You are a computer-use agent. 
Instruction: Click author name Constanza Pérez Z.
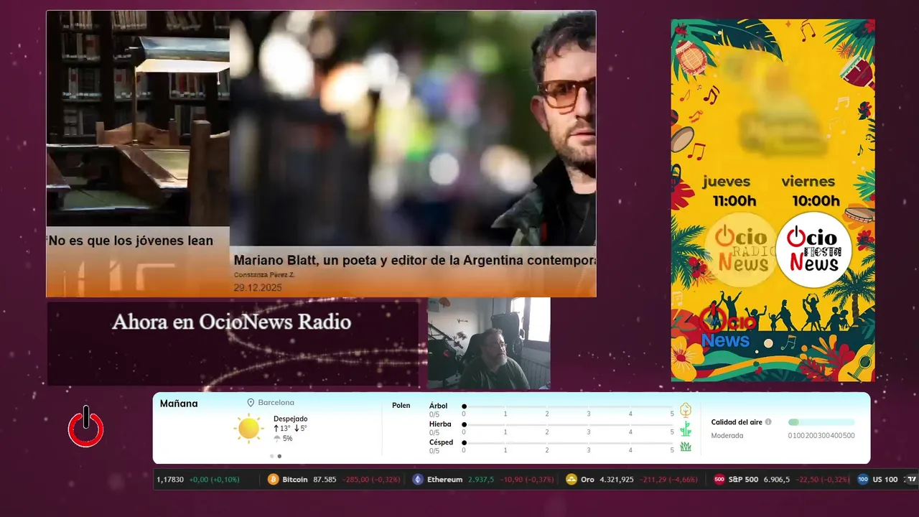[264, 275]
